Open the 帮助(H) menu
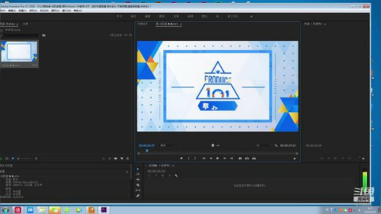The height and width of the screenshot is (214, 381). click(78, 11)
